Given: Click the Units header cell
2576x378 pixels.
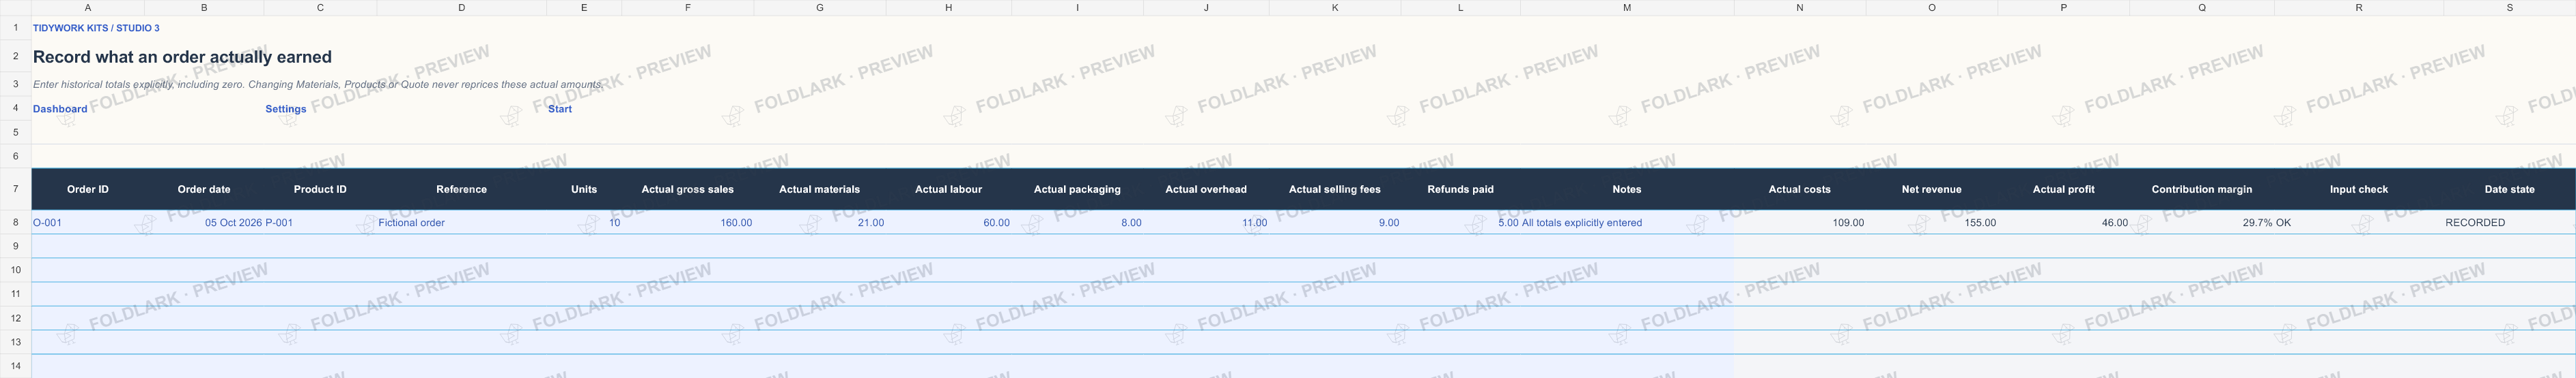Looking at the screenshot, I should (x=584, y=189).
